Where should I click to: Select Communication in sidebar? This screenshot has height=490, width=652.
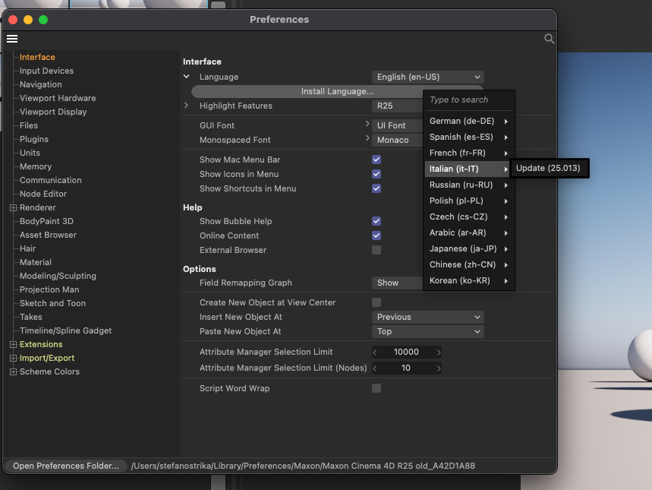51,180
